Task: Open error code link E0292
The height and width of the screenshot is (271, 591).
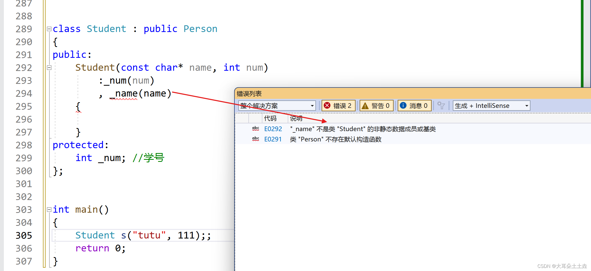Action: [x=273, y=129]
